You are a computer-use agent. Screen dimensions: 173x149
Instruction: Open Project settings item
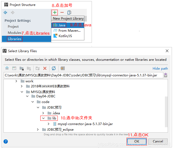[13, 27]
